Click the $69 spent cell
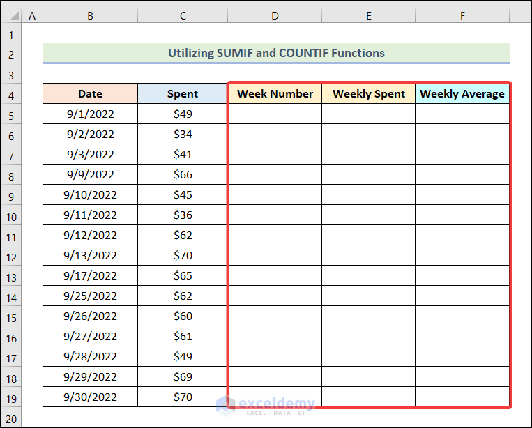The width and height of the screenshot is (532, 428). click(x=183, y=376)
